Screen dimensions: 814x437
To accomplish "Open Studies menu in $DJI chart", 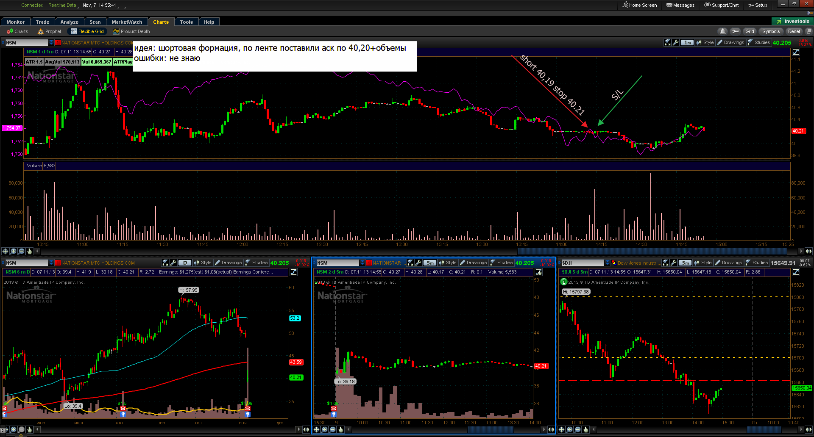I will (x=757, y=263).
